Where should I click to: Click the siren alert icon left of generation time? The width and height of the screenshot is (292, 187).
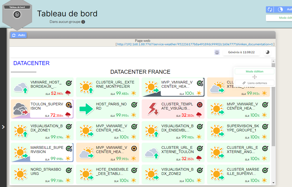(x=217, y=52)
